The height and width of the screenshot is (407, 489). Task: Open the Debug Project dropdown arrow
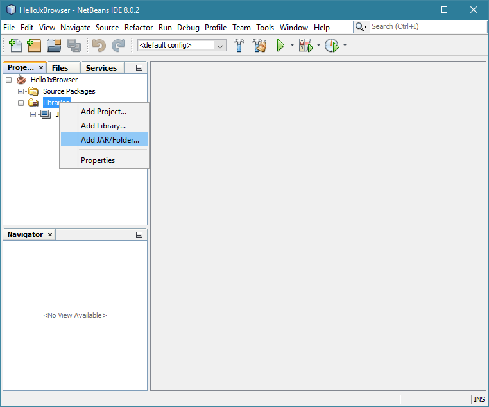click(x=318, y=45)
